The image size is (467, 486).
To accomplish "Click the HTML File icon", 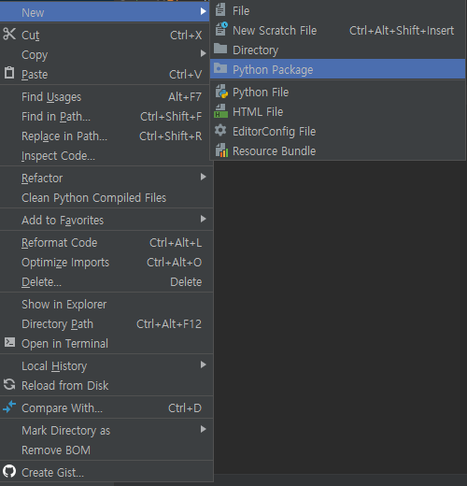I will click(x=220, y=111).
